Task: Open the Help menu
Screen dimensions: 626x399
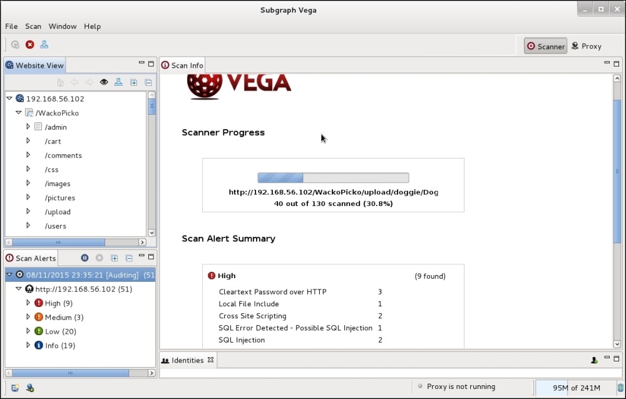Action: click(92, 26)
